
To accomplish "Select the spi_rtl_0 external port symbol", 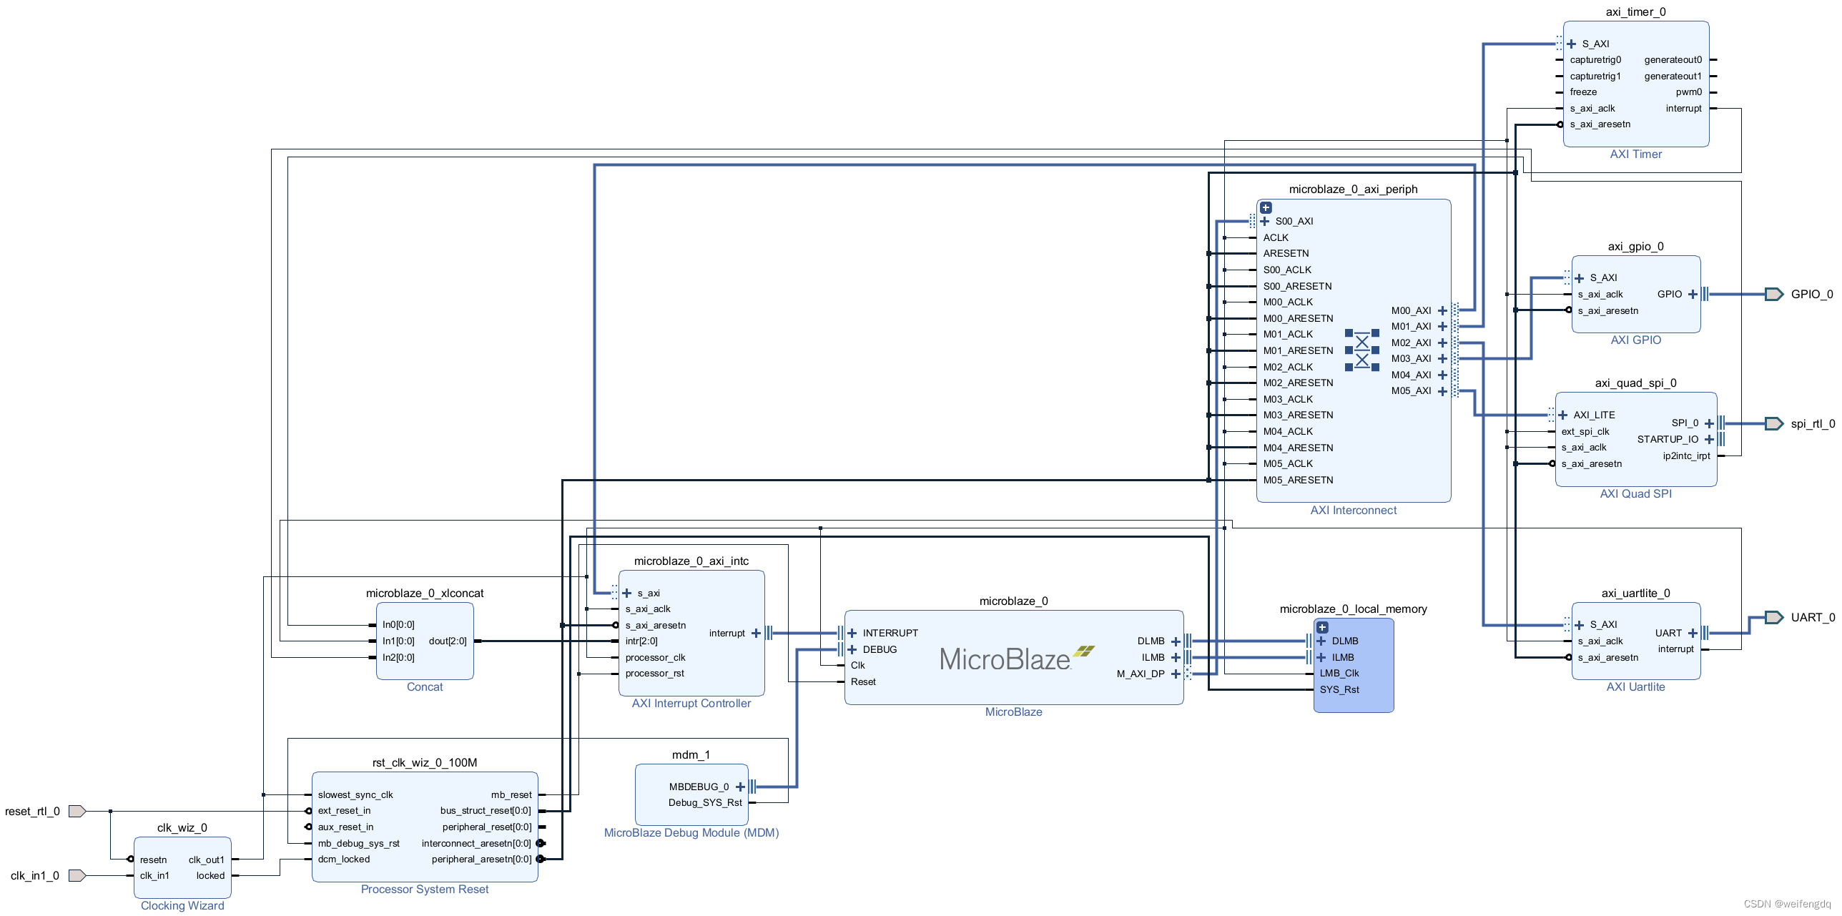I will 1774,423.
